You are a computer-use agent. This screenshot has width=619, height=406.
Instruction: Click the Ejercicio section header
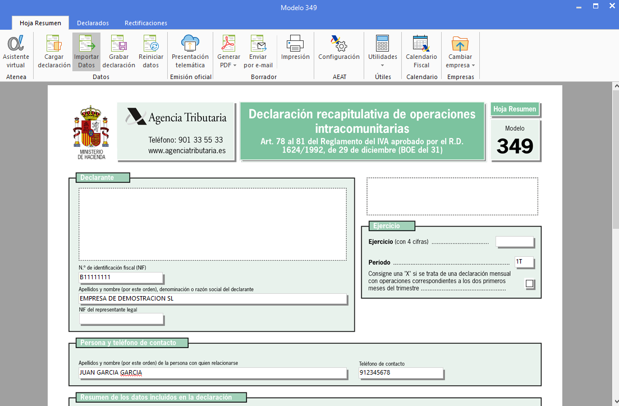391,225
